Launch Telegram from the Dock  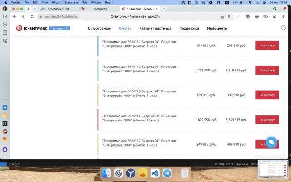(167, 173)
